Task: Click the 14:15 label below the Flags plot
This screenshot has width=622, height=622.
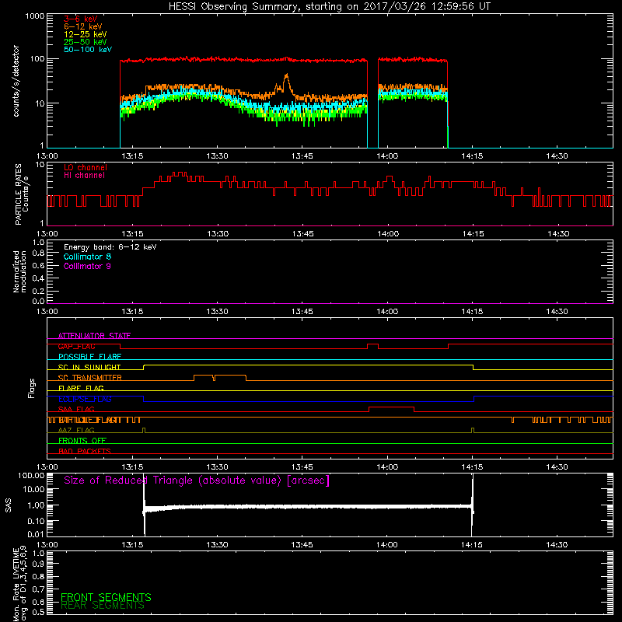Action: (472, 467)
